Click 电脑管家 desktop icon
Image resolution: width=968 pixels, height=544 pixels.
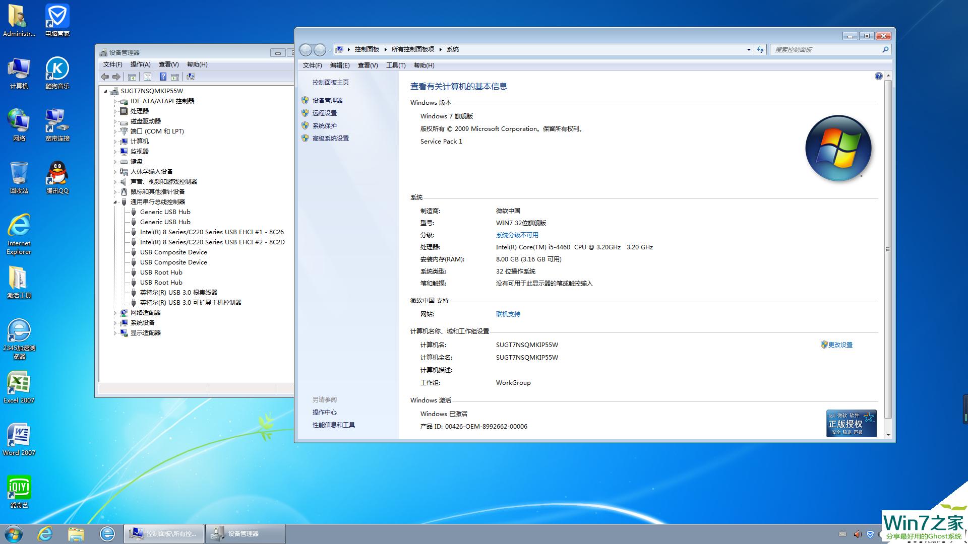coord(56,21)
